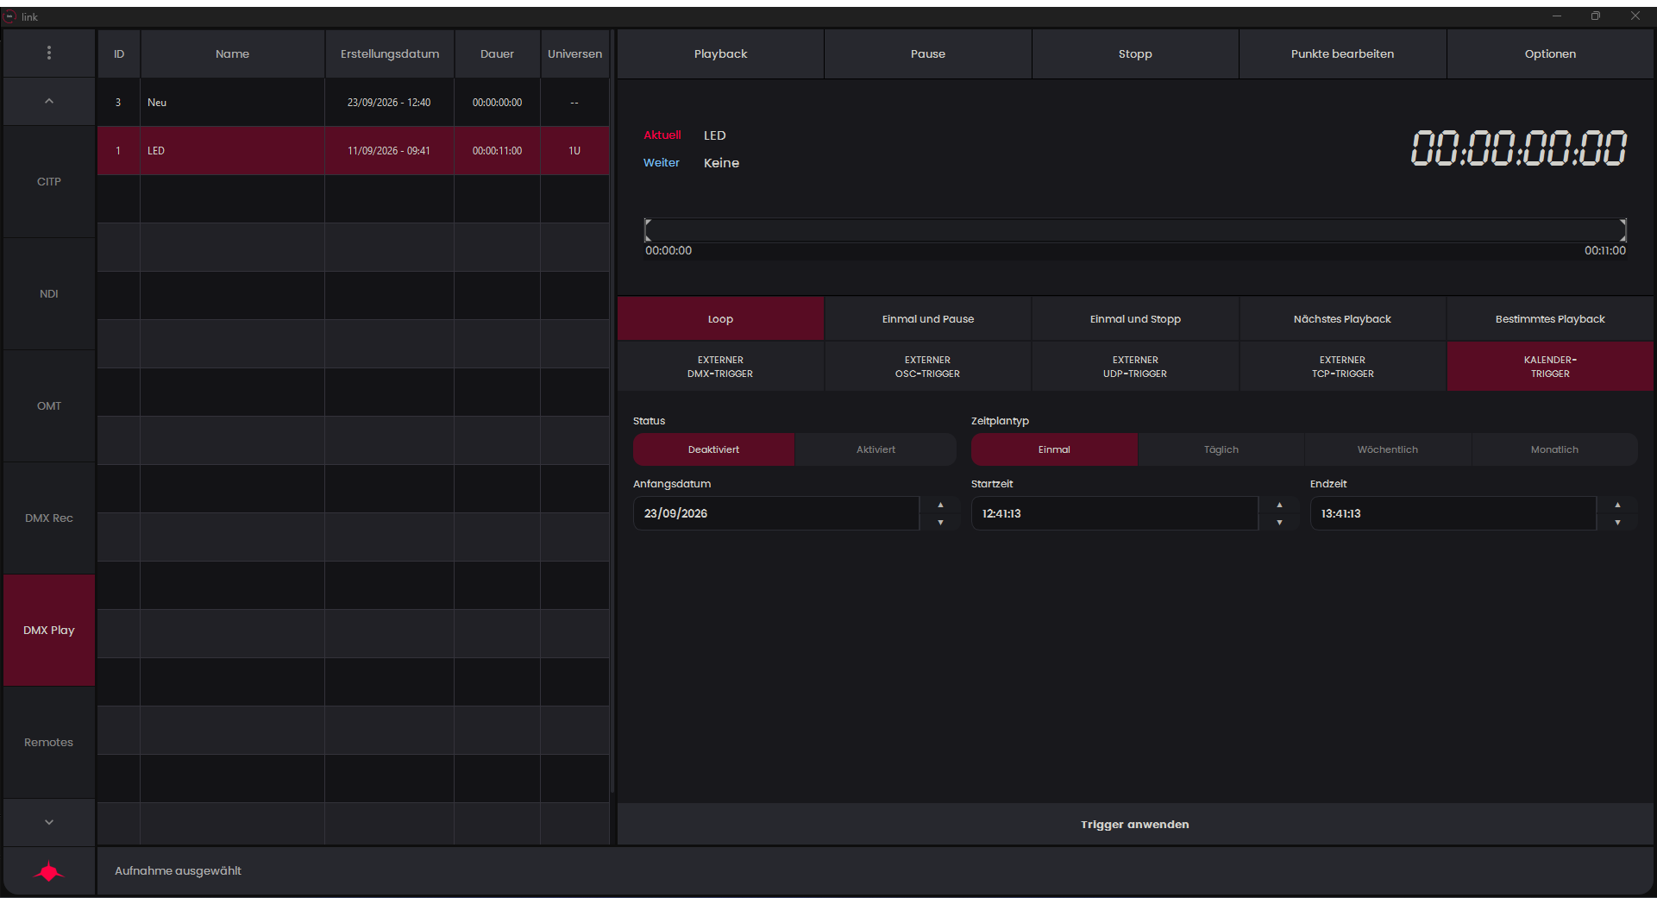Decrease Startzeit with the down arrow
The height and width of the screenshot is (898, 1657).
coord(1279,523)
